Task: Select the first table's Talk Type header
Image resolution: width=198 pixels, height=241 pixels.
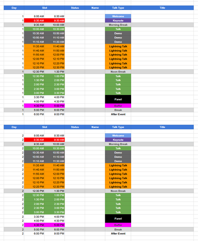Action: click(x=118, y=8)
